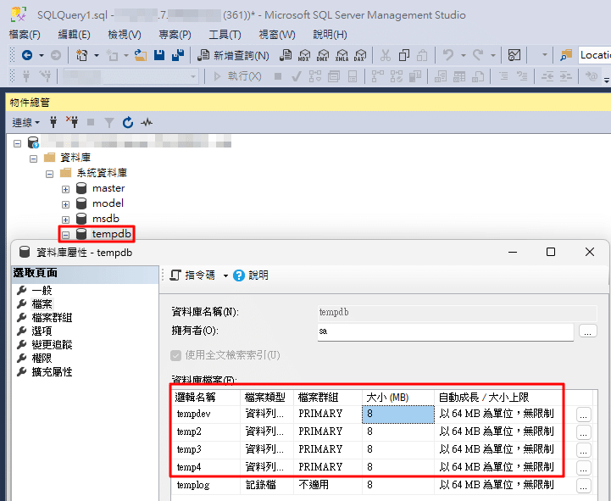Click the Save All disks icon
The width and height of the screenshot is (611, 501).
click(x=178, y=55)
